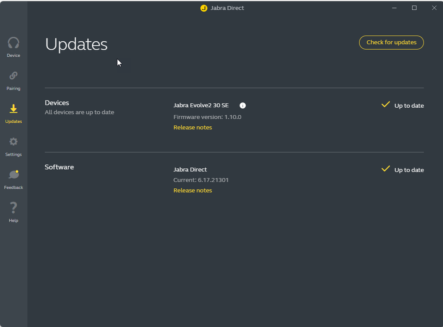This screenshot has width=443, height=327.
Task: Go to the Pairing link icon
Action: coord(13,76)
